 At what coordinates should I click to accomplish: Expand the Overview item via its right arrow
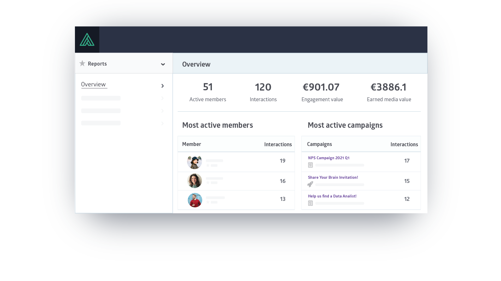(163, 86)
